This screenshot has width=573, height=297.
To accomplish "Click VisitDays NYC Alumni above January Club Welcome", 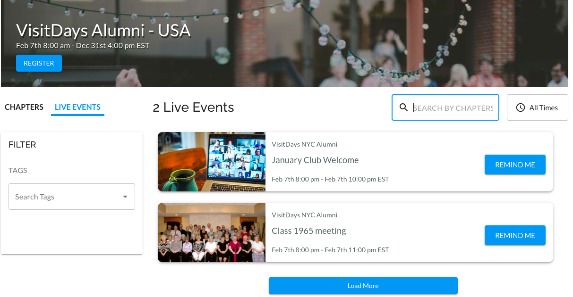I will point(305,144).
